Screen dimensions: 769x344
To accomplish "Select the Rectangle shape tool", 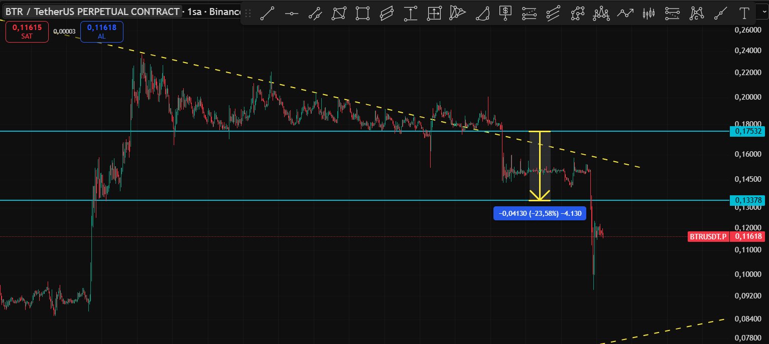I will (363, 14).
